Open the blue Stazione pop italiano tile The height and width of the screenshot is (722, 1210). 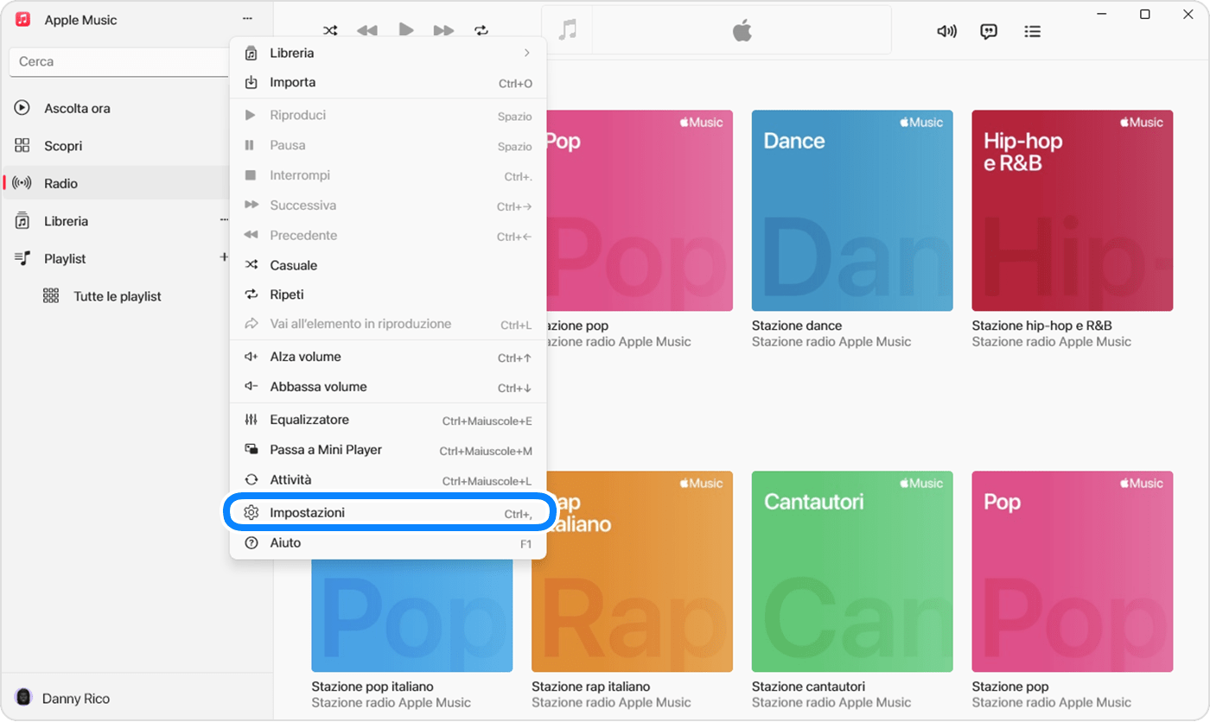pyautogui.click(x=412, y=616)
